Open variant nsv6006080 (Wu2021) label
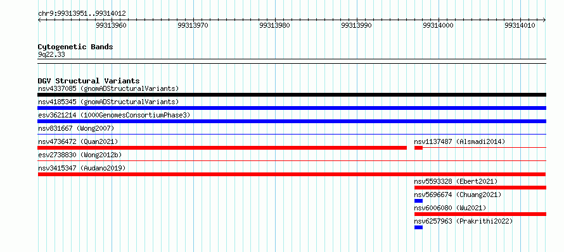The width and height of the screenshot is (564, 252). (450, 208)
